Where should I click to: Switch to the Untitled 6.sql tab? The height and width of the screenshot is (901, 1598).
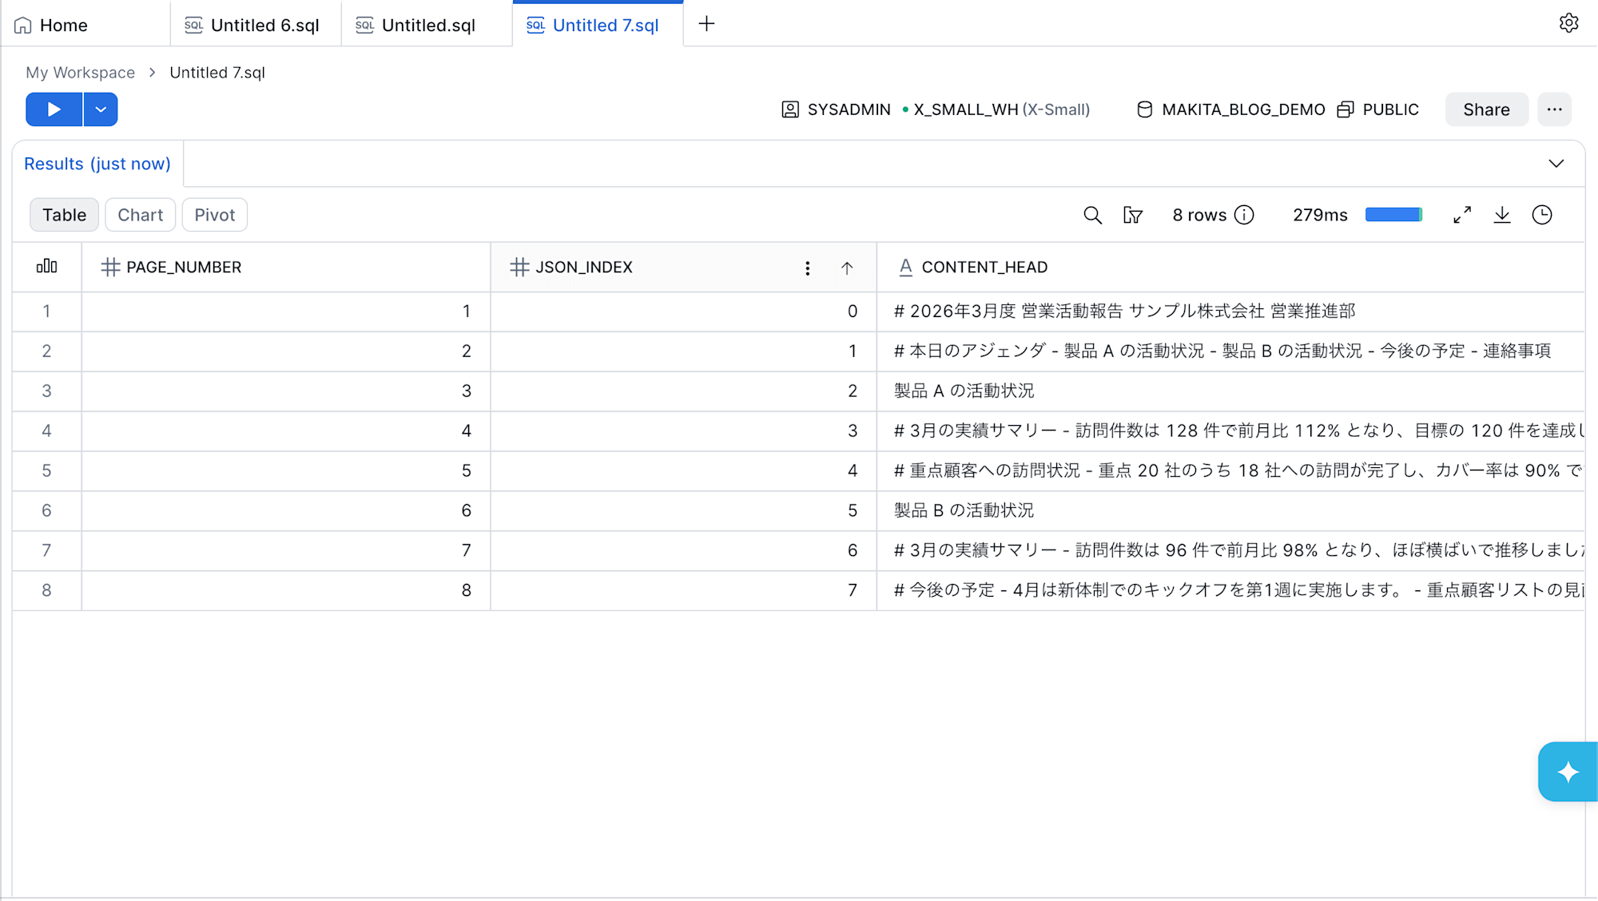coord(255,25)
